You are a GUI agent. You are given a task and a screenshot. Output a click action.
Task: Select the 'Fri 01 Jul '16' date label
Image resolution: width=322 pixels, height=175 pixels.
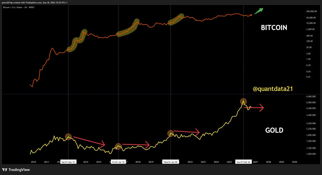click(118, 162)
